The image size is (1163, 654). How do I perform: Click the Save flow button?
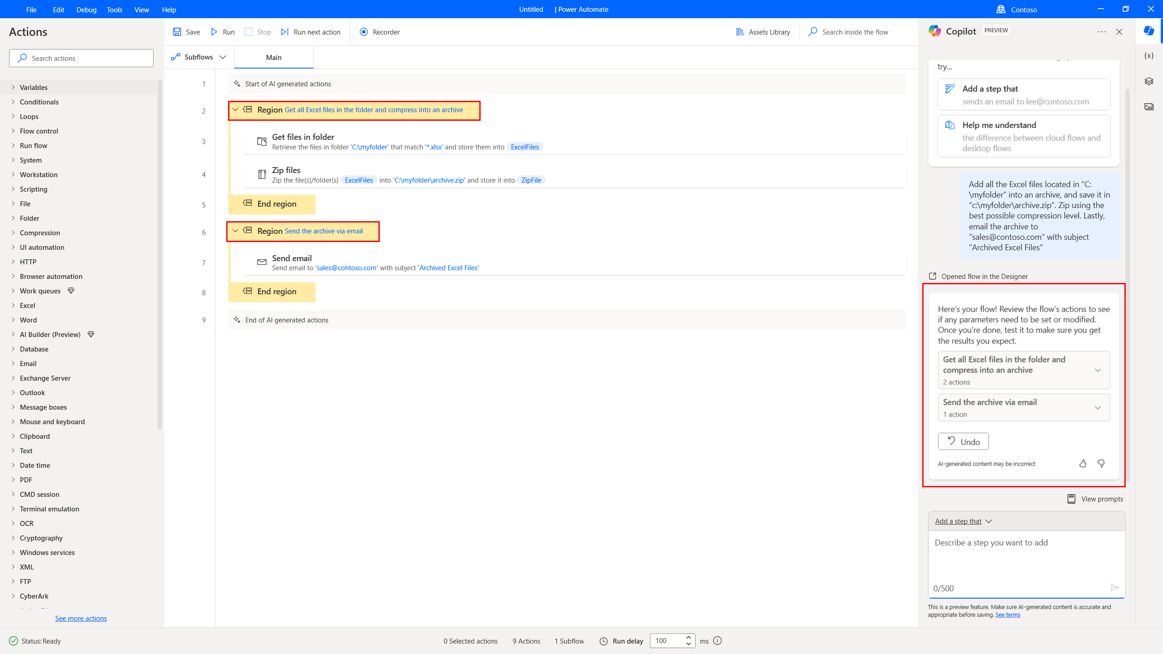[x=186, y=32]
